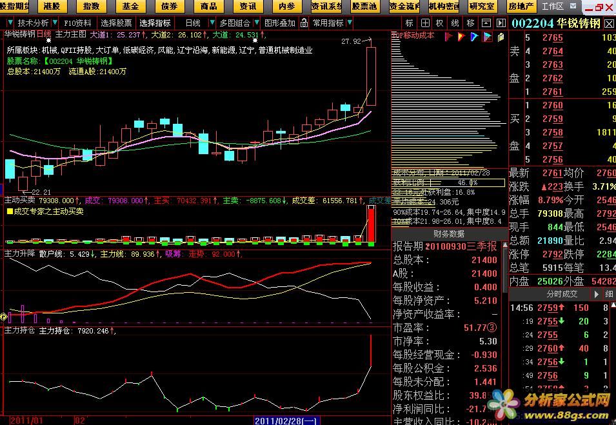Select the red-yellow flag cost icon
This screenshot has height=425, width=616.
point(461,37)
